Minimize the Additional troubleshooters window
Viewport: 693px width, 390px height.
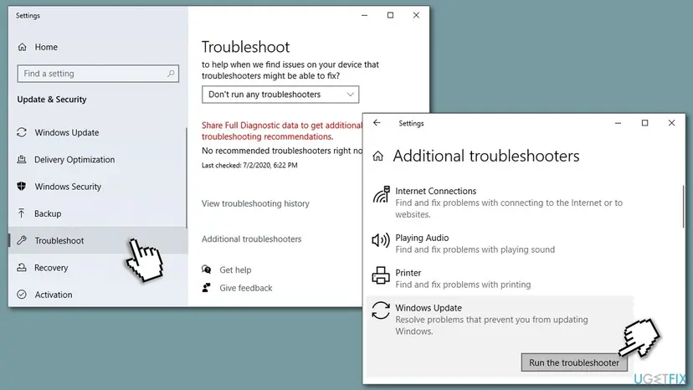click(x=618, y=123)
